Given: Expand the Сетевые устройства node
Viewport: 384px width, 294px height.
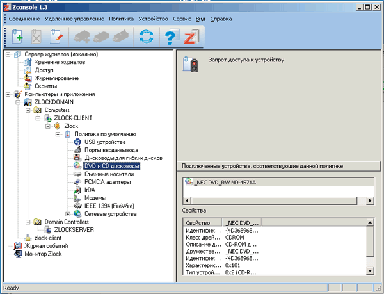Looking at the screenshot, I should tap(68, 213).
